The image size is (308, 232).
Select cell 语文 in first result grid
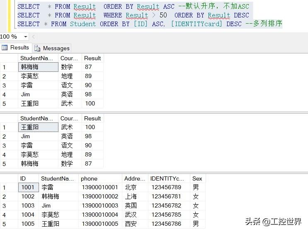(x=70, y=85)
